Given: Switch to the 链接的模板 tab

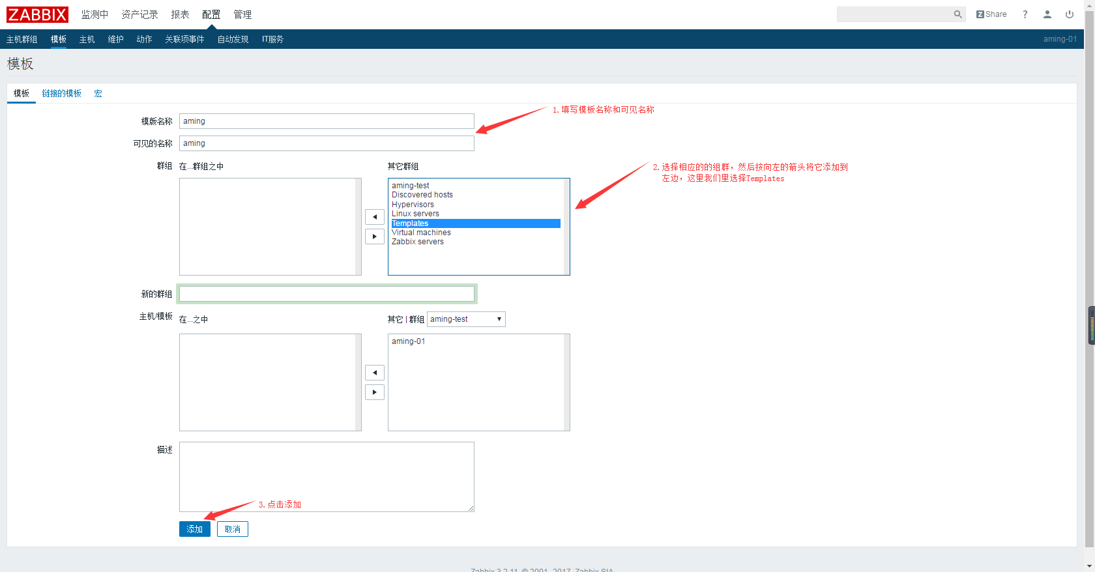Looking at the screenshot, I should click(x=62, y=93).
